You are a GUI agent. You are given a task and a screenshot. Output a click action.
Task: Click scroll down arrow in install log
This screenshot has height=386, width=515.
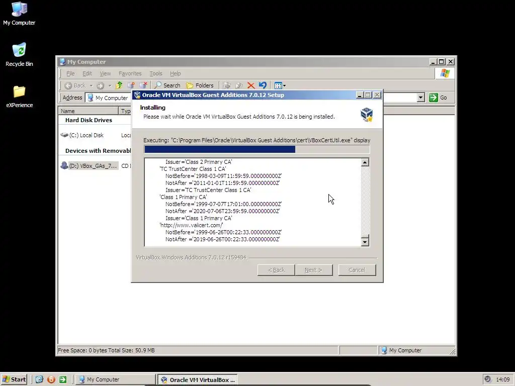pos(365,242)
